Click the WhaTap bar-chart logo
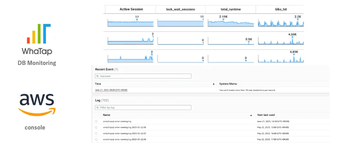The height and width of the screenshot is (145, 347). [x=39, y=33]
